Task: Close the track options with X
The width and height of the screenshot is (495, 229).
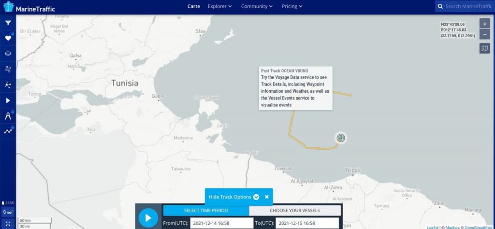Action: 266,197
